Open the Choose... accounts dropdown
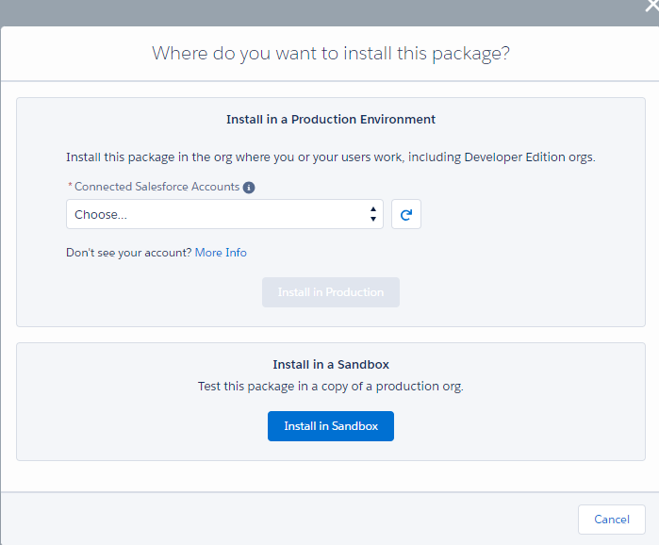The width and height of the screenshot is (659, 545). pos(224,214)
